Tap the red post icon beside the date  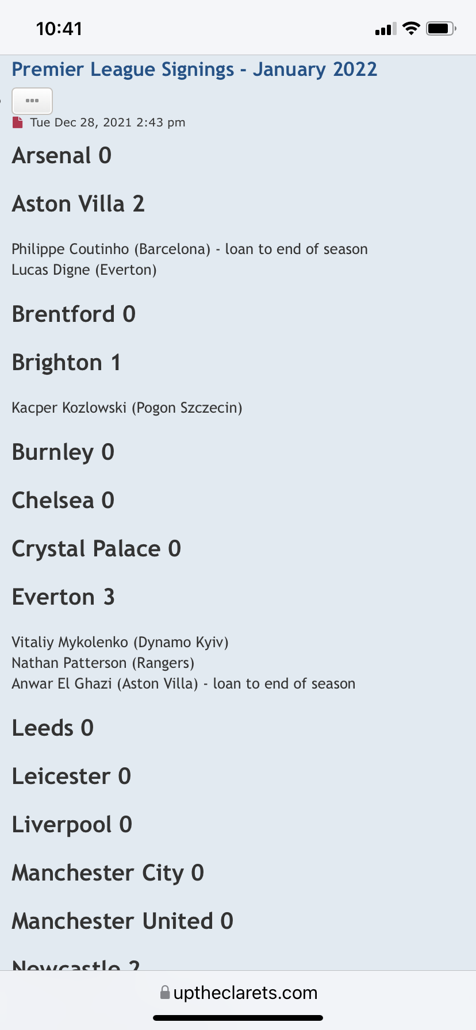(18, 122)
